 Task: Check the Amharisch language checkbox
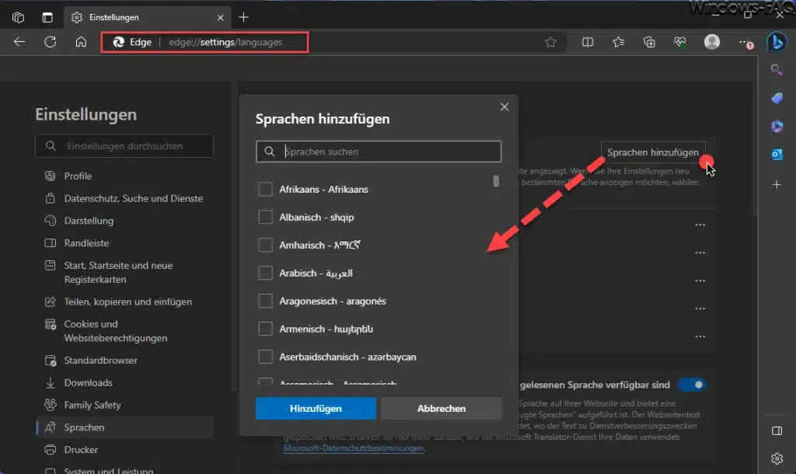[x=266, y=245]
